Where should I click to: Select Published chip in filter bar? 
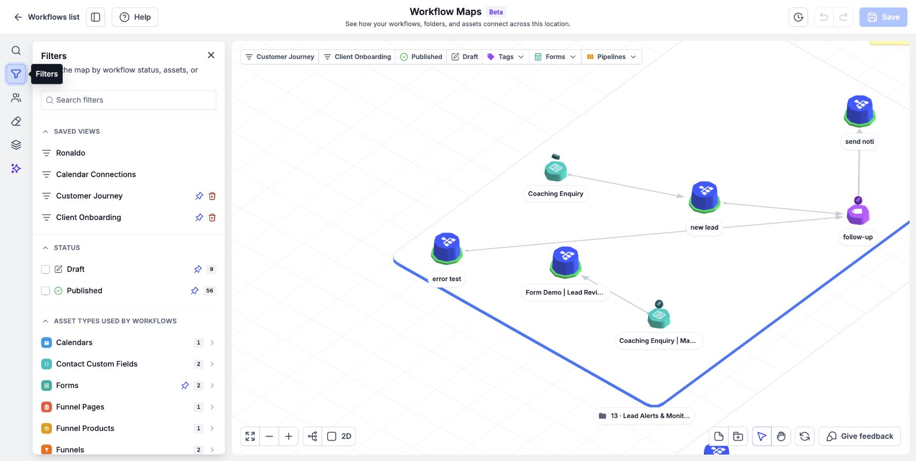[x=421, y=57]
